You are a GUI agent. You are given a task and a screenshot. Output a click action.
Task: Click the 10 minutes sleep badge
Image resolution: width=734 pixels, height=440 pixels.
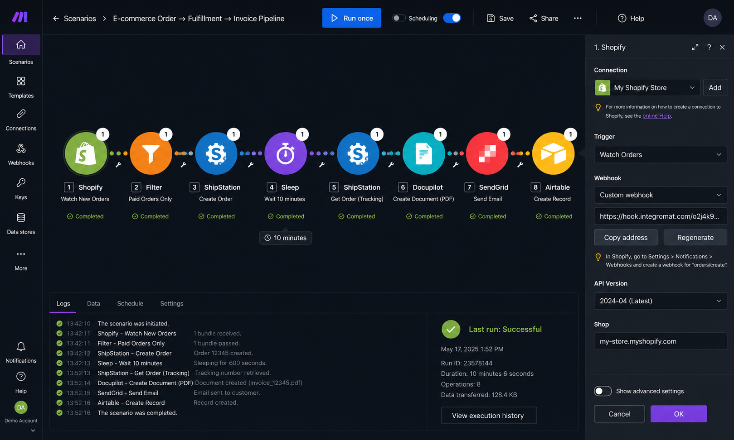click(x=286, y=238)
